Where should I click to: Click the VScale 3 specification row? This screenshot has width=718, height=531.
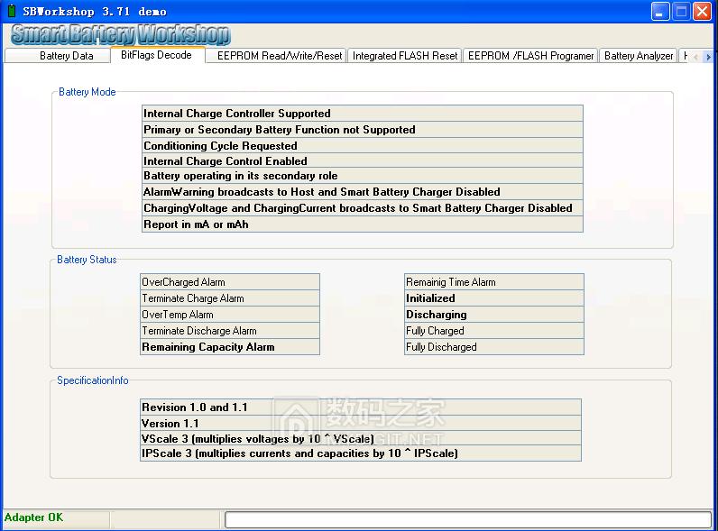tap(361, 438)
